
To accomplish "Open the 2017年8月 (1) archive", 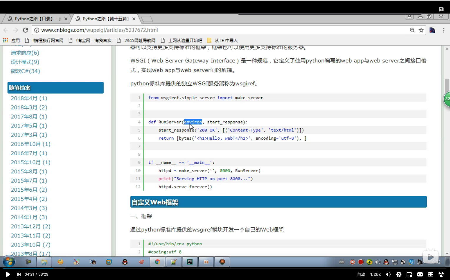I will coord(29,117).
